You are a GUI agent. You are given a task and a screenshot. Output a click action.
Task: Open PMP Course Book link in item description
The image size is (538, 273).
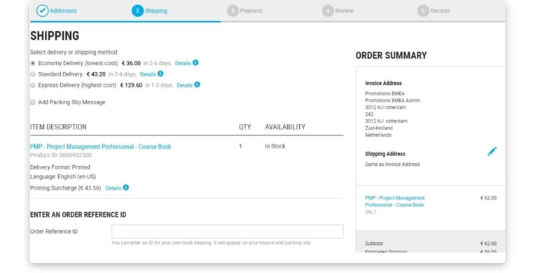[101, 146]
